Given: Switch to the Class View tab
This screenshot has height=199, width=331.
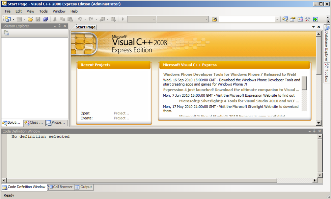Looking at the screenshot, I should click(x=34, y=122).
